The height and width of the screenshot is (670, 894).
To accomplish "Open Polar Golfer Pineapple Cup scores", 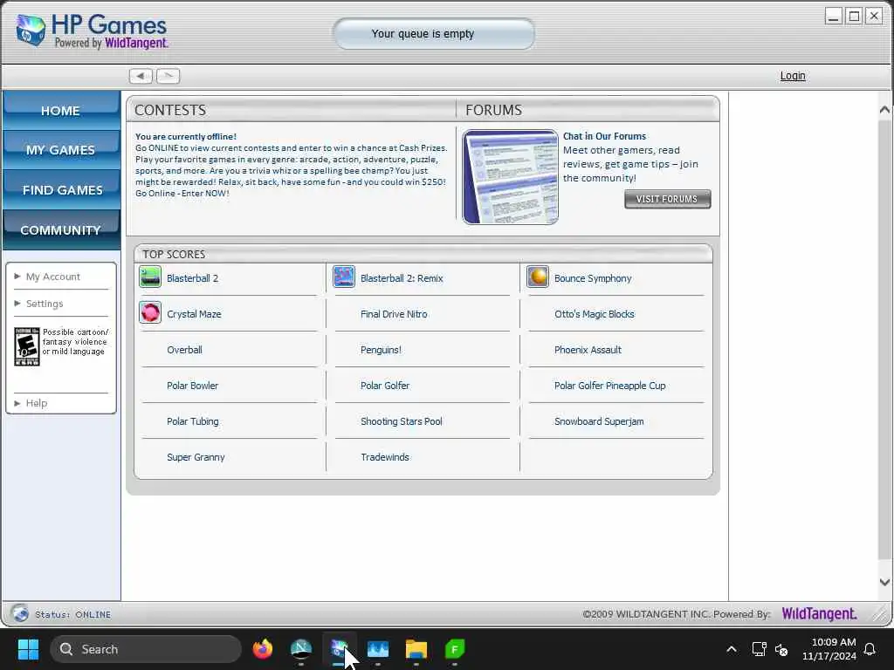I will pyautogui.click(x=609, y=386).
